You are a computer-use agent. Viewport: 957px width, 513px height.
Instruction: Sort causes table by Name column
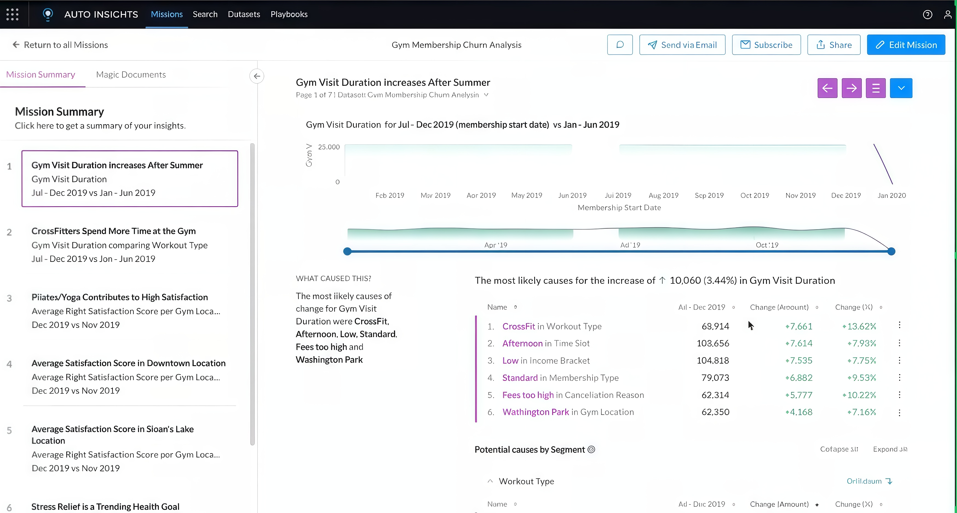pyautogui.click(x=497, y=307)
